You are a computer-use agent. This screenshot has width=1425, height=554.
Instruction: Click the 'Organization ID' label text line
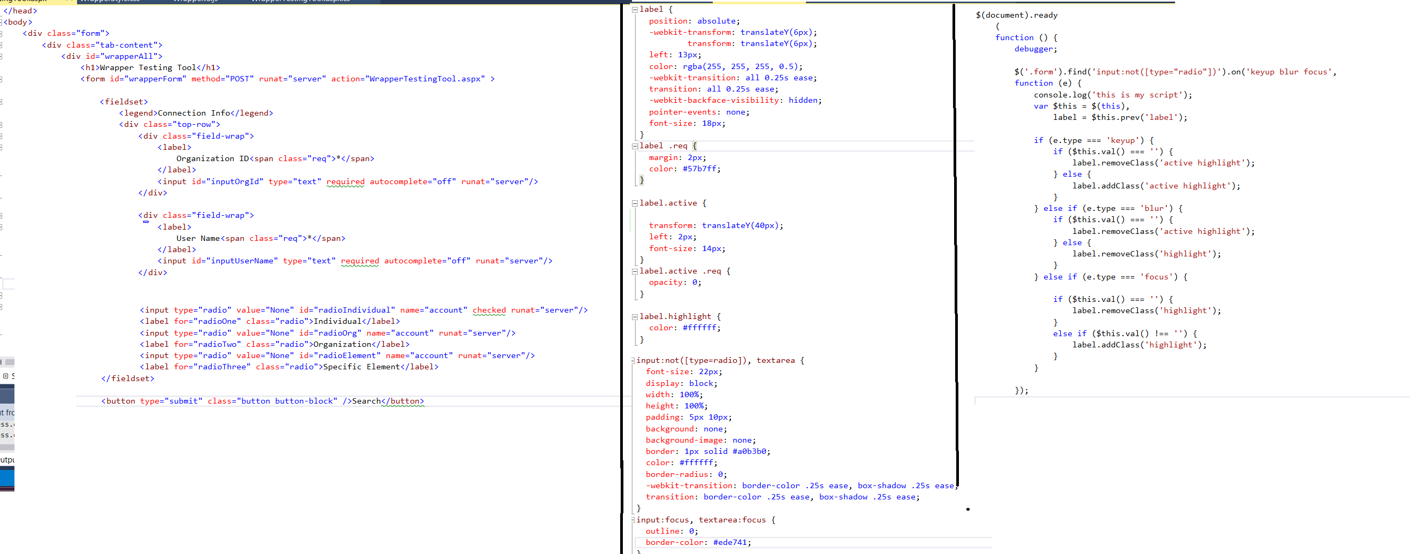[x=275, y=159]
